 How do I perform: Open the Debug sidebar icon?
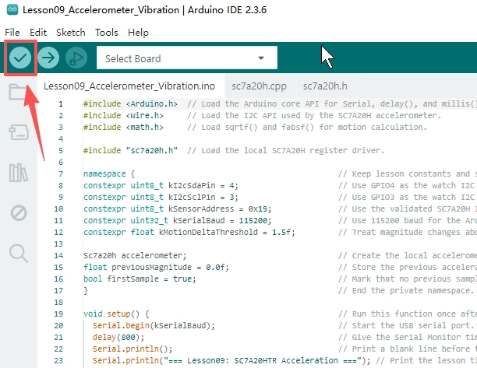click(19, 213)
